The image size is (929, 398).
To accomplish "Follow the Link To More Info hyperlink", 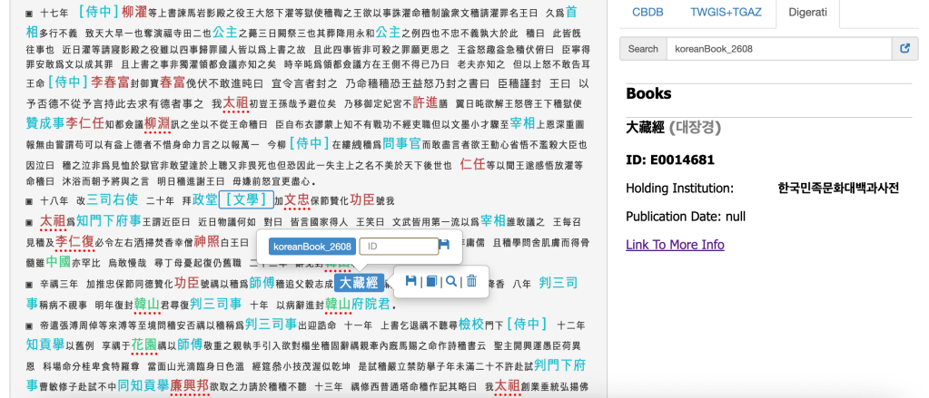I will tap(675, 245).
